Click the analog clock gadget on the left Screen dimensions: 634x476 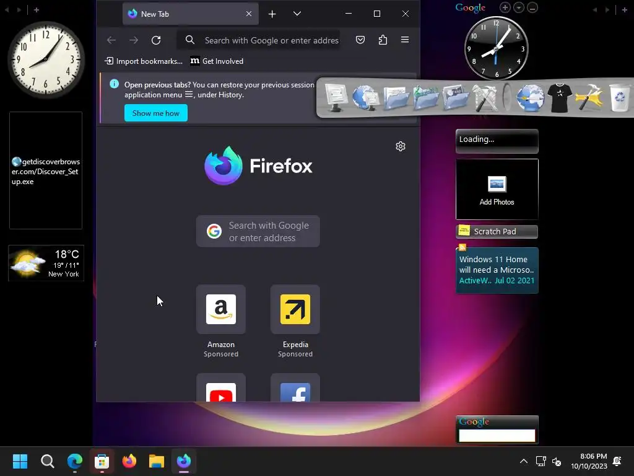click(46, 59)
